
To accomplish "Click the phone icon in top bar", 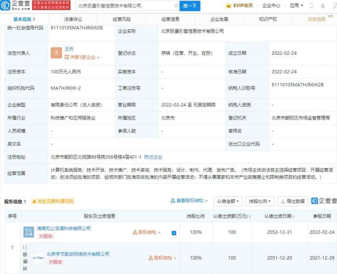I will 311,6.
